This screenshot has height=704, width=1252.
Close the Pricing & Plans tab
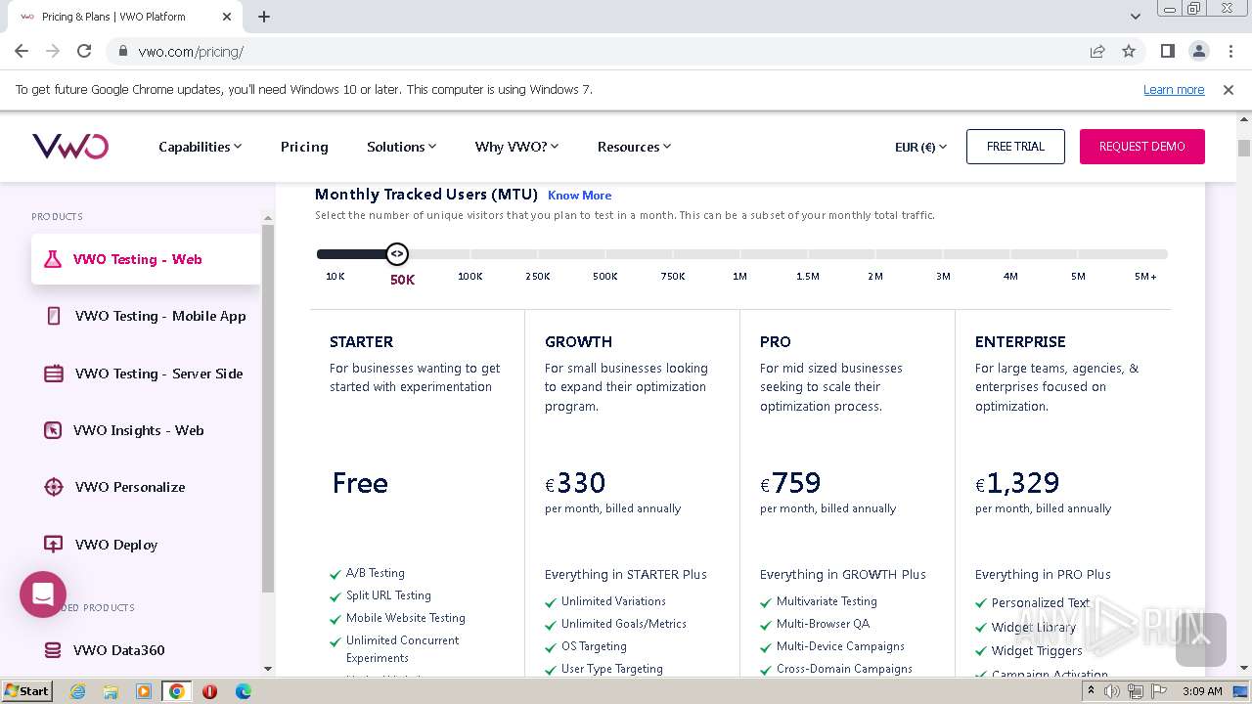coord(227,17)
